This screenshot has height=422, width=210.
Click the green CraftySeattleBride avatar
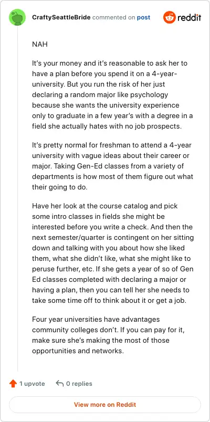(x=17, y=17)
